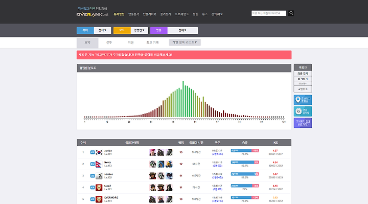Select tape2's third dark hooded hero portrait
Screen dimensions: 368x204
click(169, 188)
